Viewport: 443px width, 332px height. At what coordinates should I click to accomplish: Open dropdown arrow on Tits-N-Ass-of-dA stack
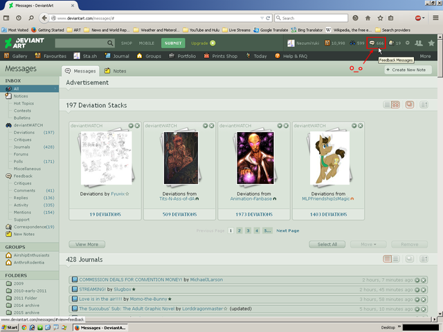coord(206,126)
